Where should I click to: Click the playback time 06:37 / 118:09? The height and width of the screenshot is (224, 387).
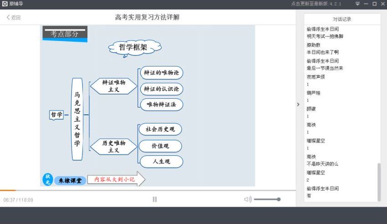[18, 200]
